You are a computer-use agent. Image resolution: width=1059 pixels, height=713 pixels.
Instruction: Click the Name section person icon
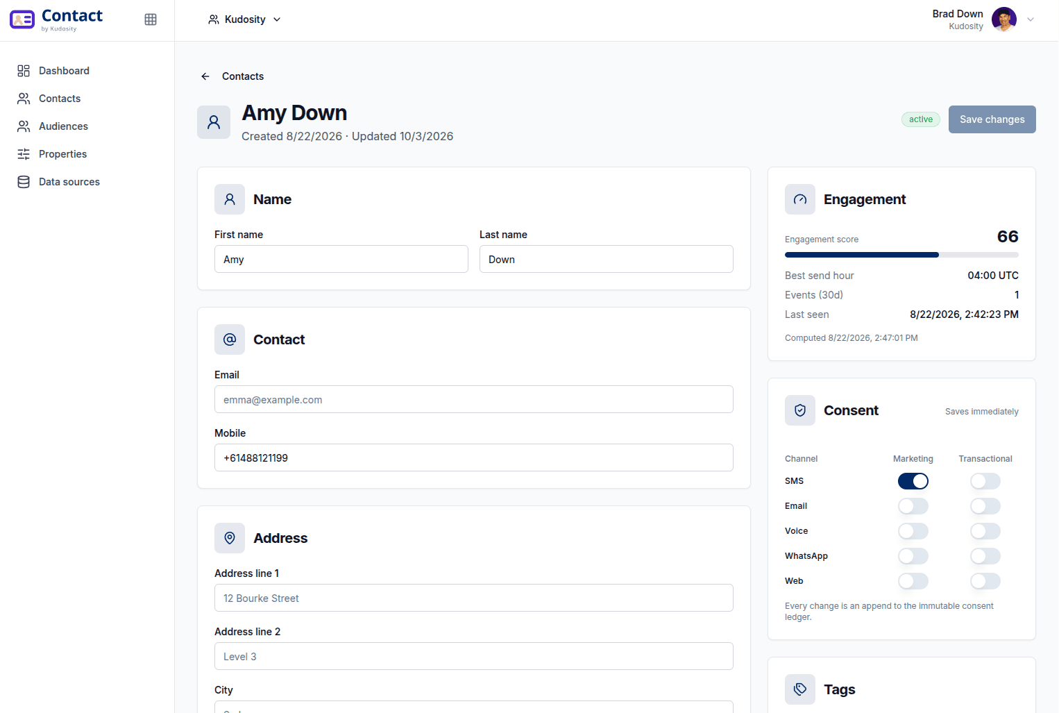pyautogui.click(x=230, y=199)
